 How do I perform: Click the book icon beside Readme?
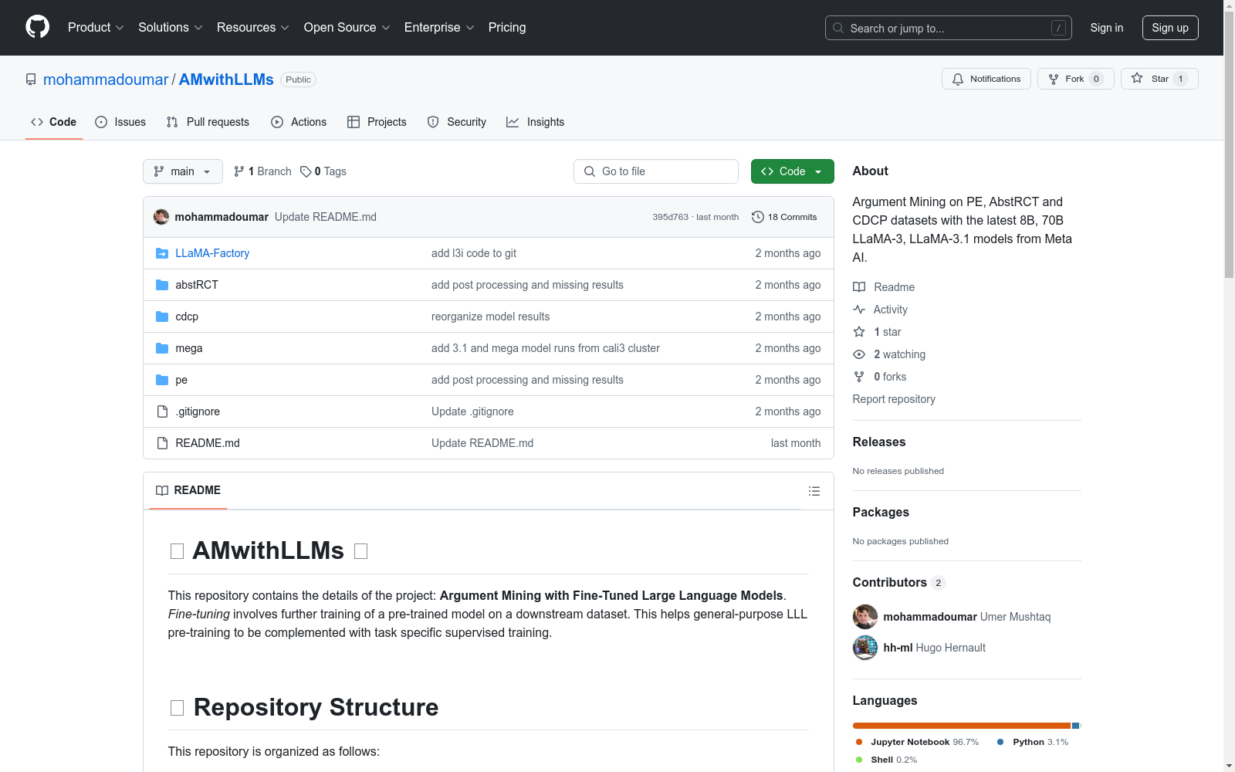click(x=859, y=287)
